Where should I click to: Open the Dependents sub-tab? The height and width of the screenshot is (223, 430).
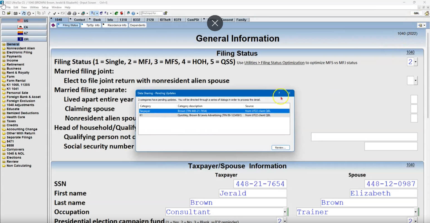click(x=137, y=25)
